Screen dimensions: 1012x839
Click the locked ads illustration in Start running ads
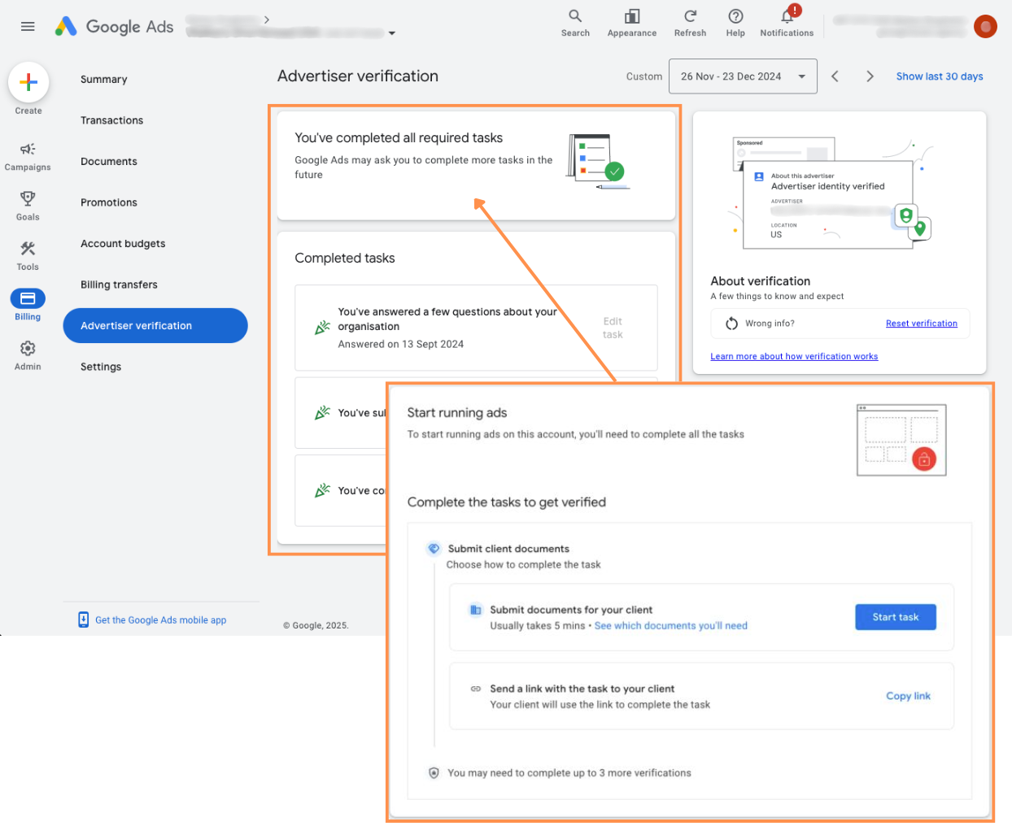tap(901, 440)
